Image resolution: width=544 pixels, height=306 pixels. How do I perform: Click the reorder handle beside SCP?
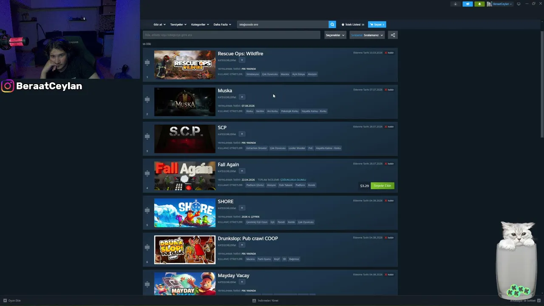pos(147,136)
